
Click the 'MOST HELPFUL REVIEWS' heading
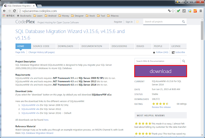pyautogui.click(x=151, y=116)
